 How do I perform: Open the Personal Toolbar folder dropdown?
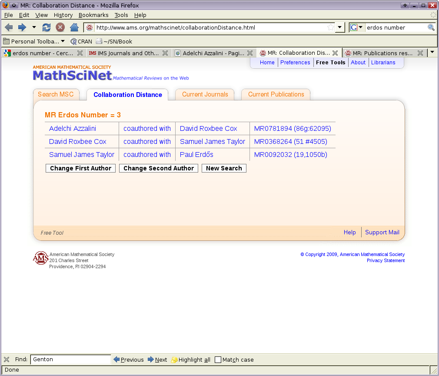[x=34, y=41]
